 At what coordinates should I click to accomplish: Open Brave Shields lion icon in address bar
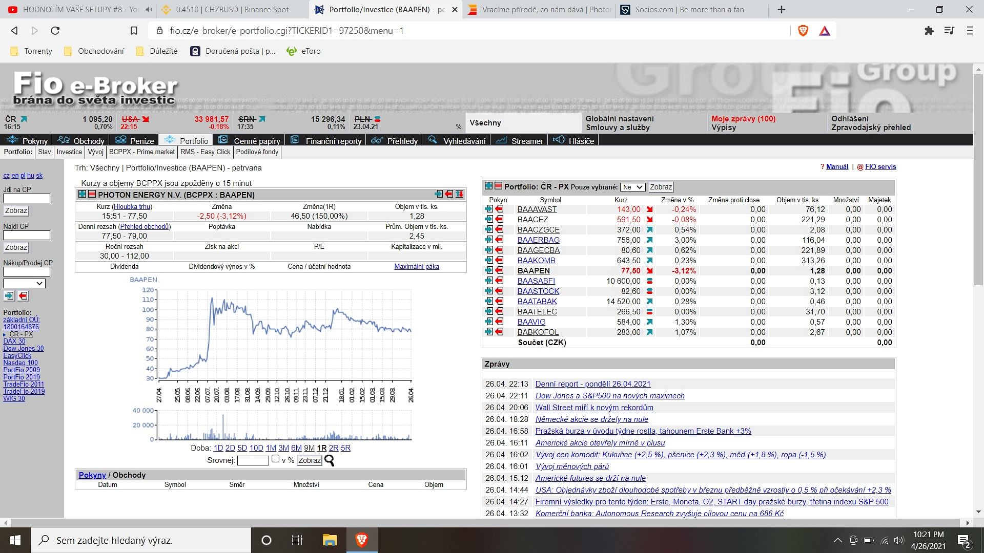pos(803,31)
